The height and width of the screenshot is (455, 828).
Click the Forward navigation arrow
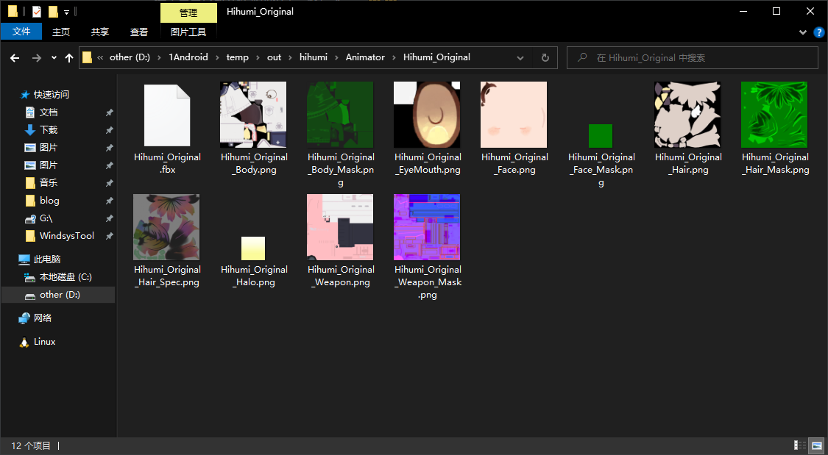tap(37, 58)
